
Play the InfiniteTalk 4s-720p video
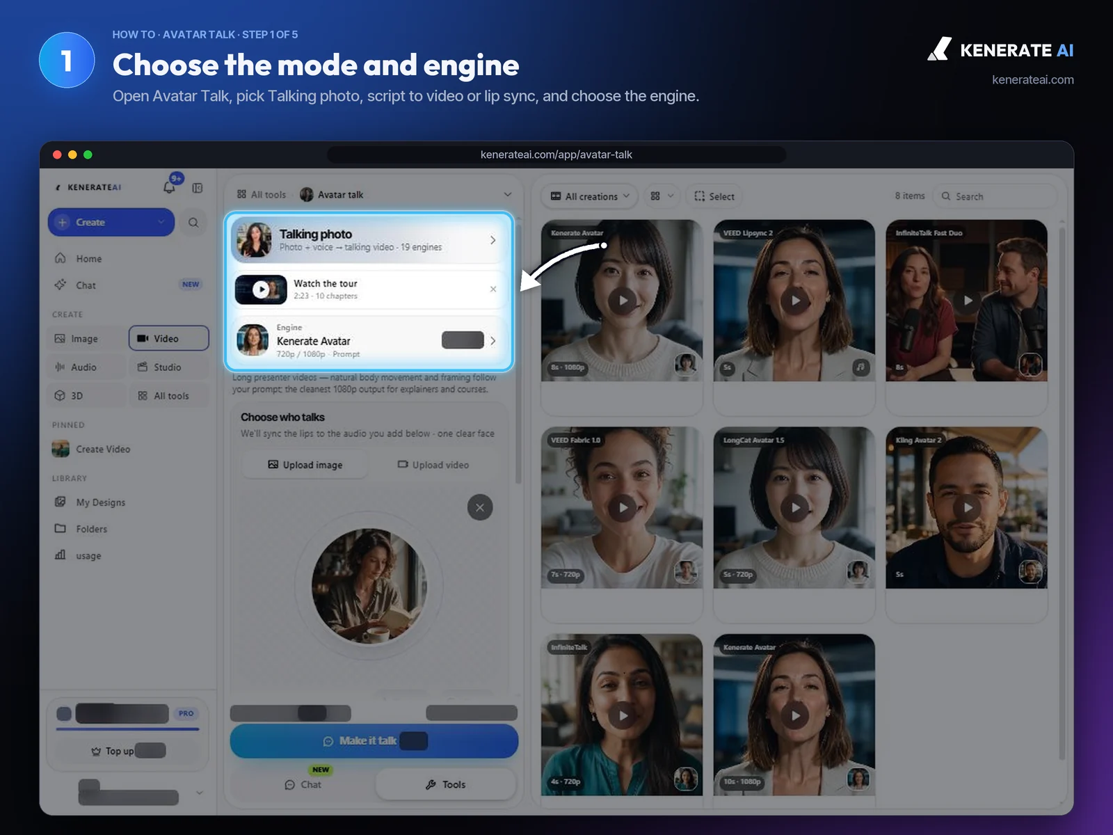pos(623,715)
